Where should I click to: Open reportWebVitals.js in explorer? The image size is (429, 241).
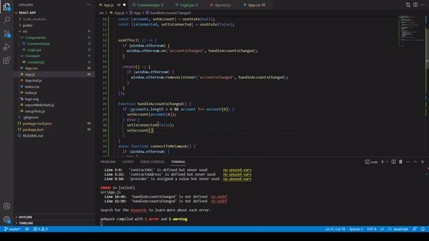pyautogui.click(x=40, y=105)
